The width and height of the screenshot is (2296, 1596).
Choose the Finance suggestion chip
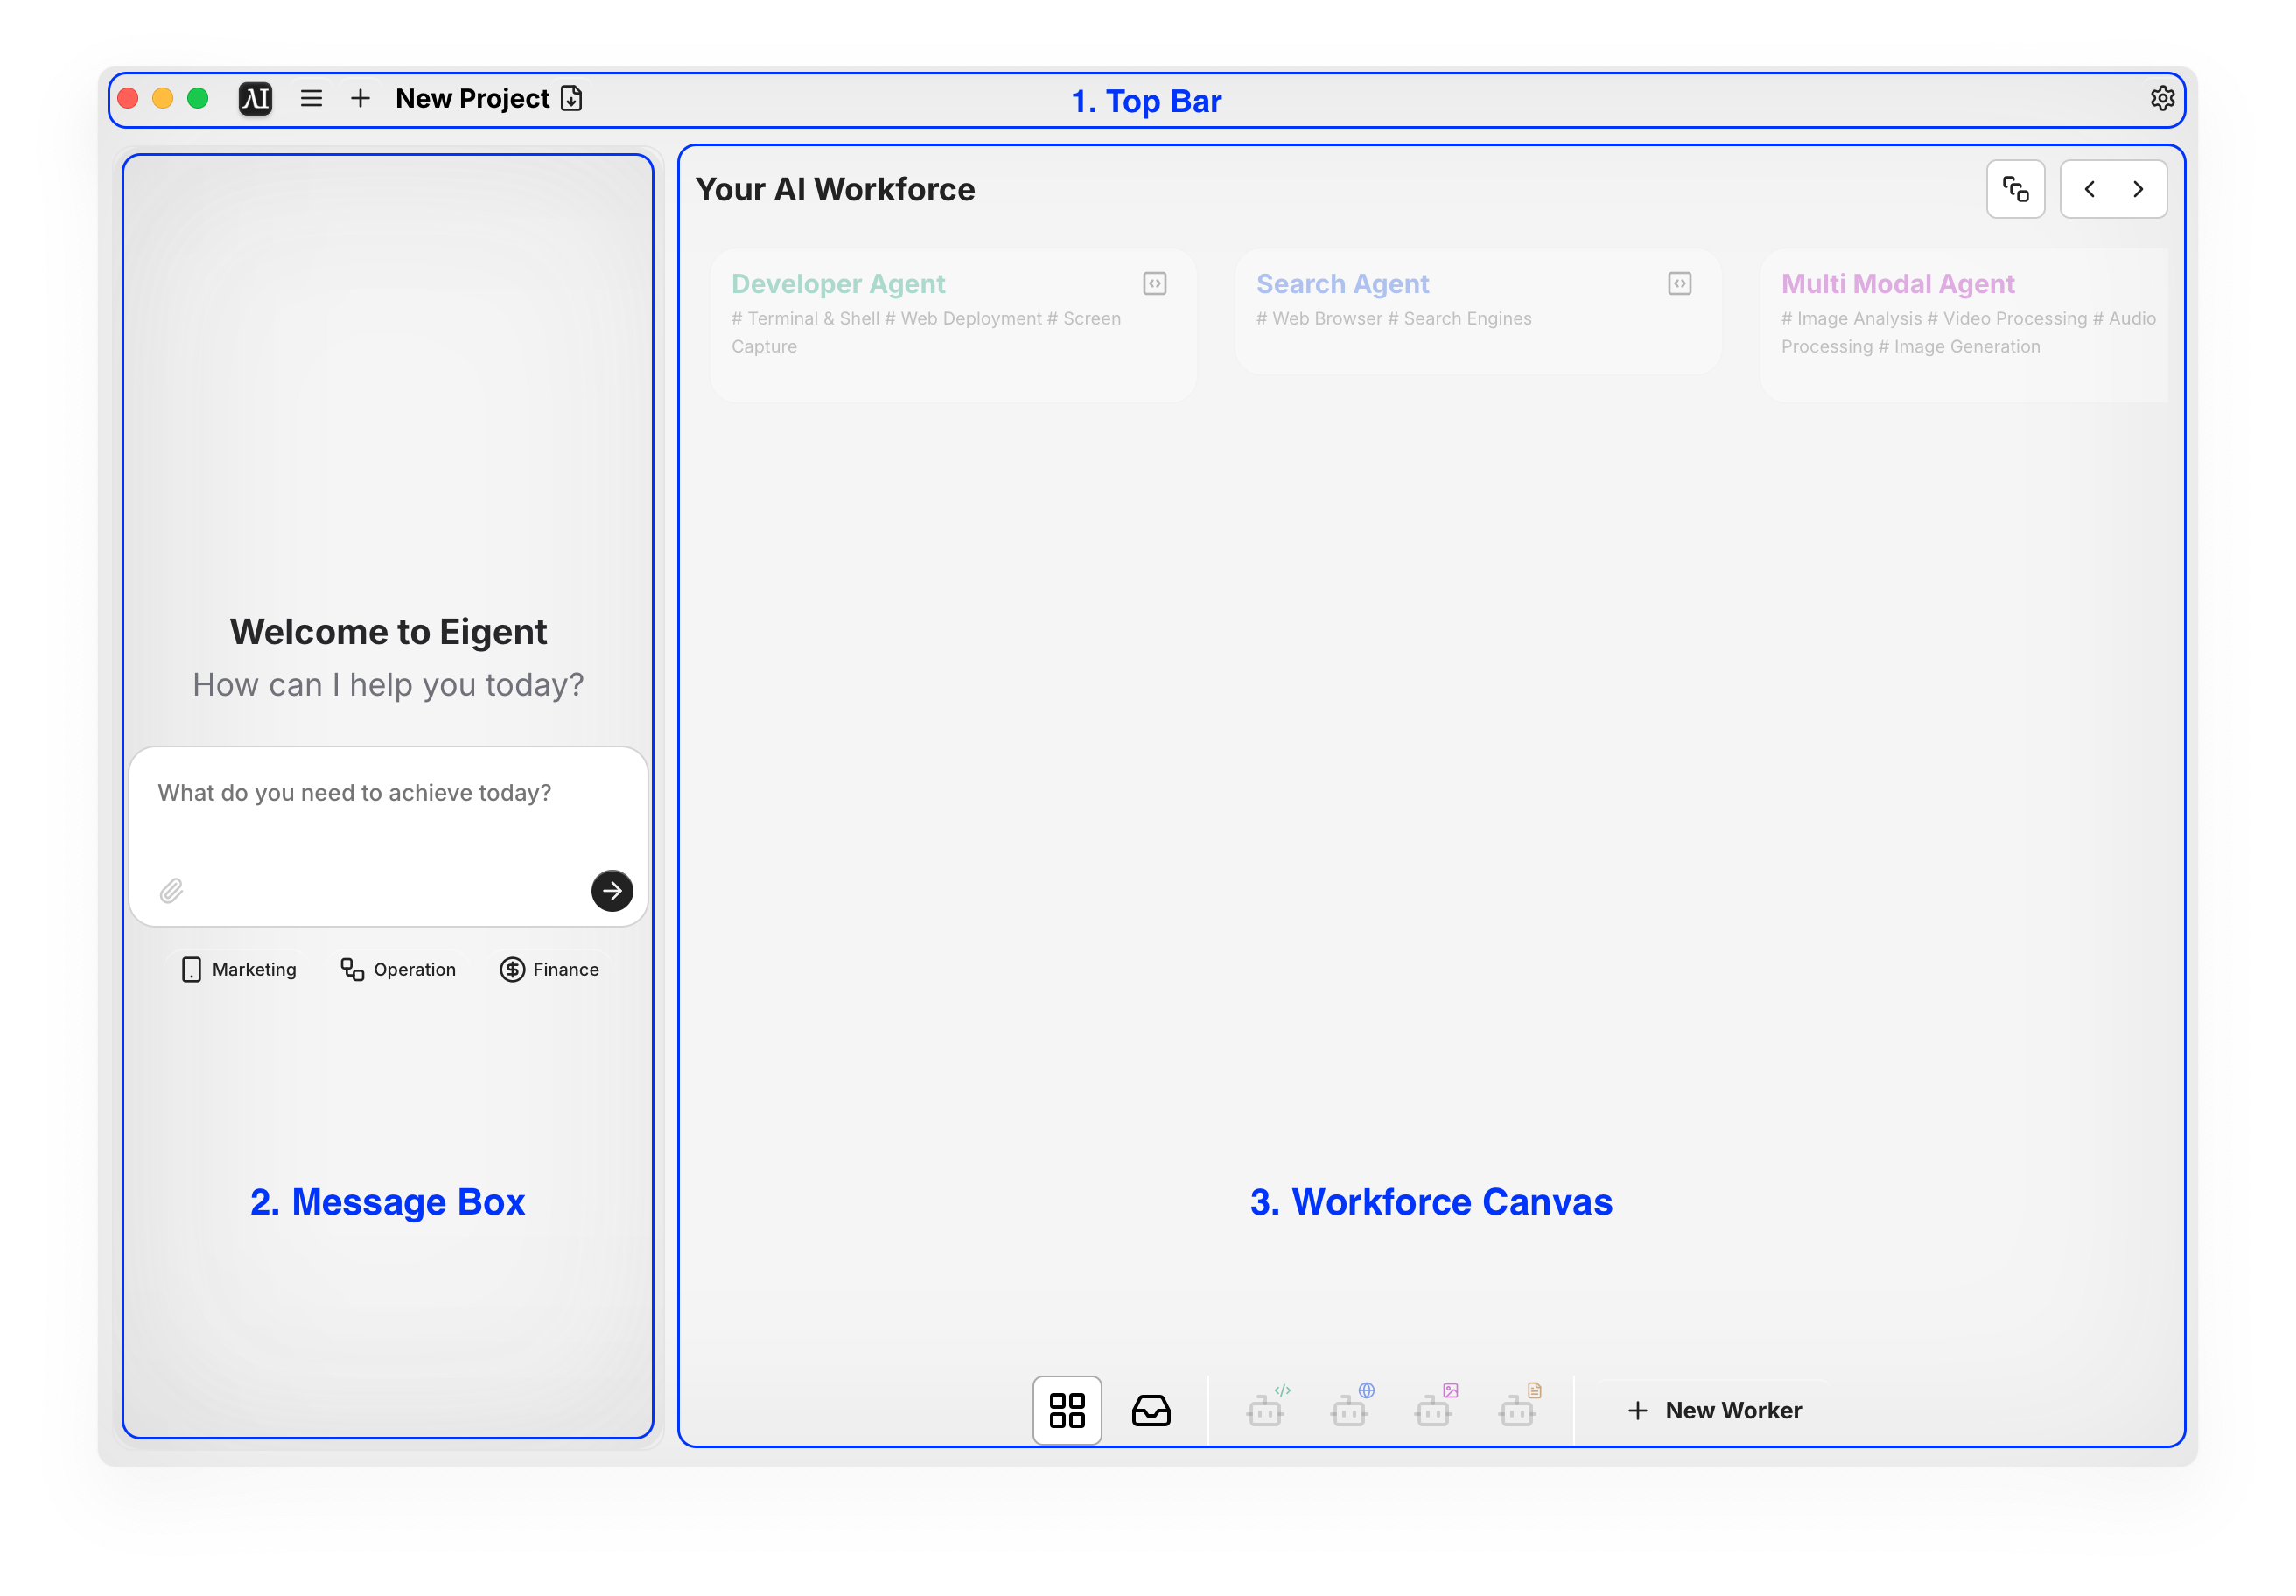tap(549, 970)
